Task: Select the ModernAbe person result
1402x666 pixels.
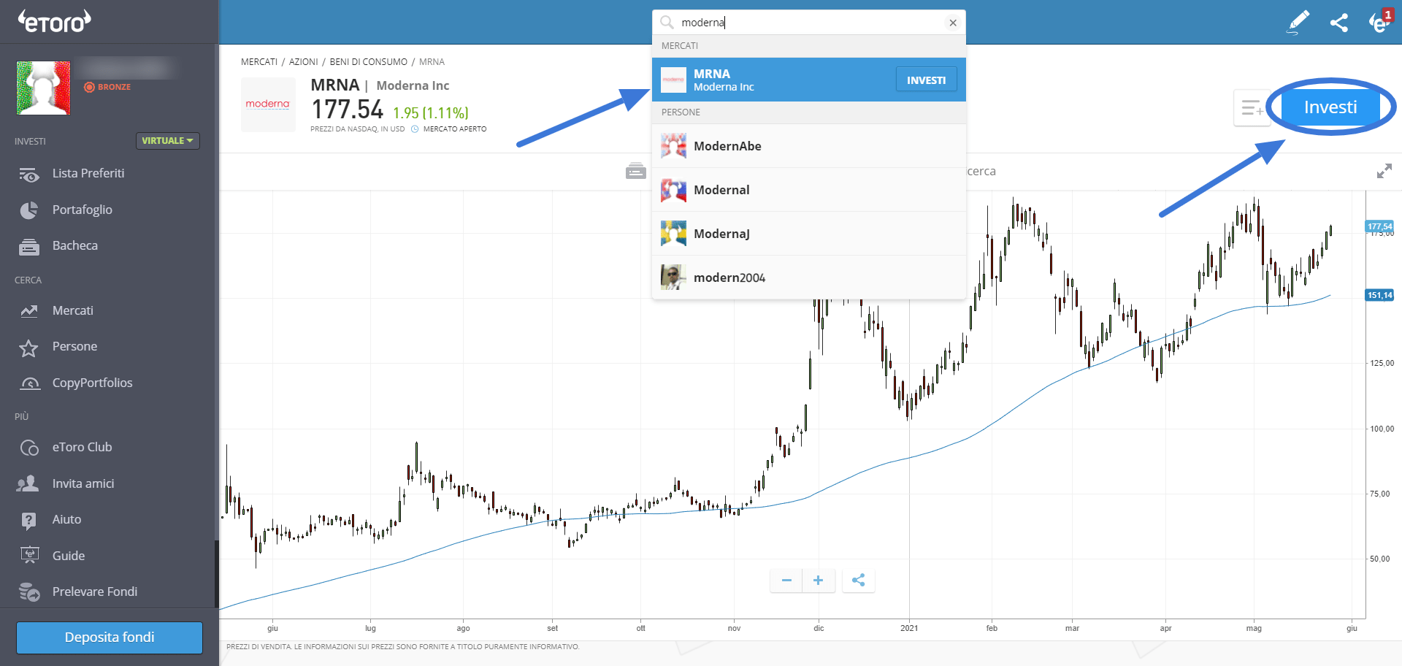Action: click(809, 146)
